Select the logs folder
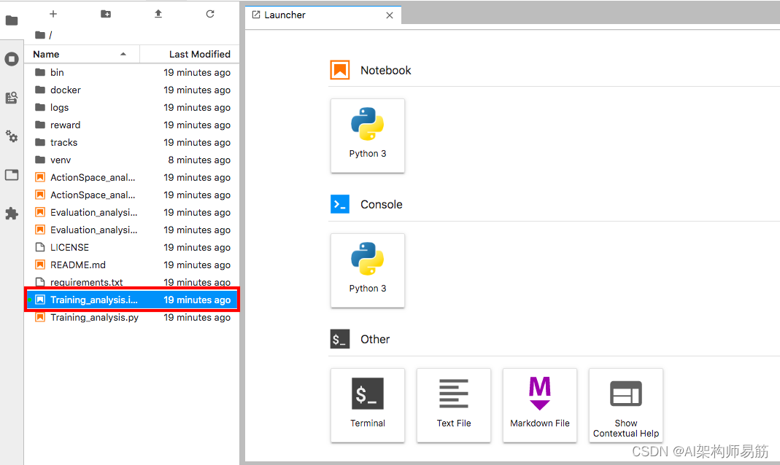The image size is (780, 465). (132, 107)
